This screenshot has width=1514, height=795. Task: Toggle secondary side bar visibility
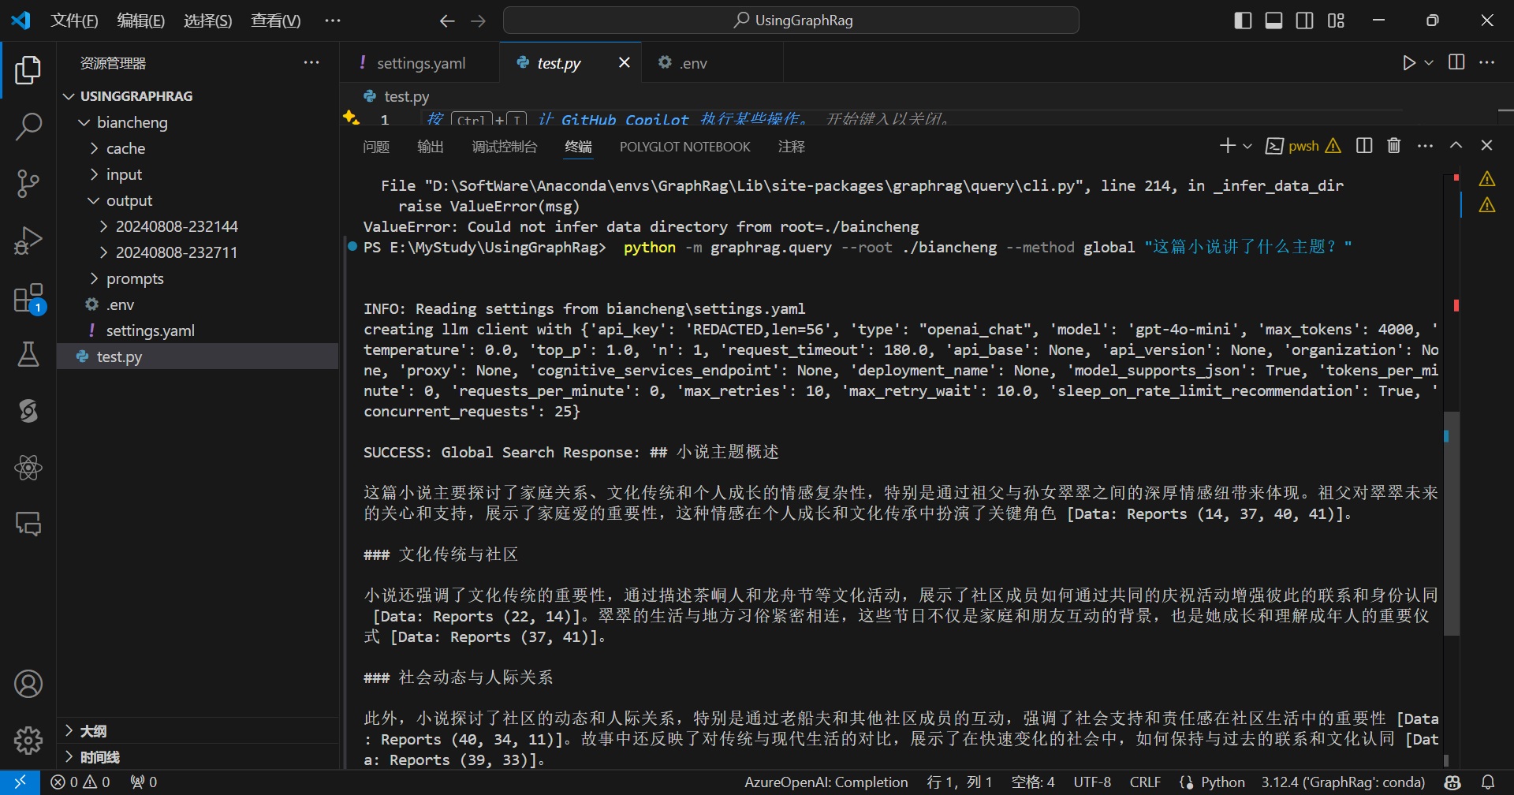[1305, 21]
